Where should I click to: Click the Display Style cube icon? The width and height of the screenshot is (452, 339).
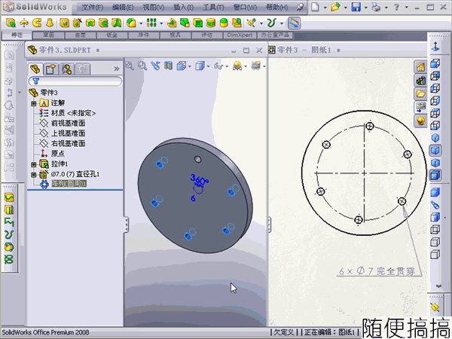tap(200, 66)
